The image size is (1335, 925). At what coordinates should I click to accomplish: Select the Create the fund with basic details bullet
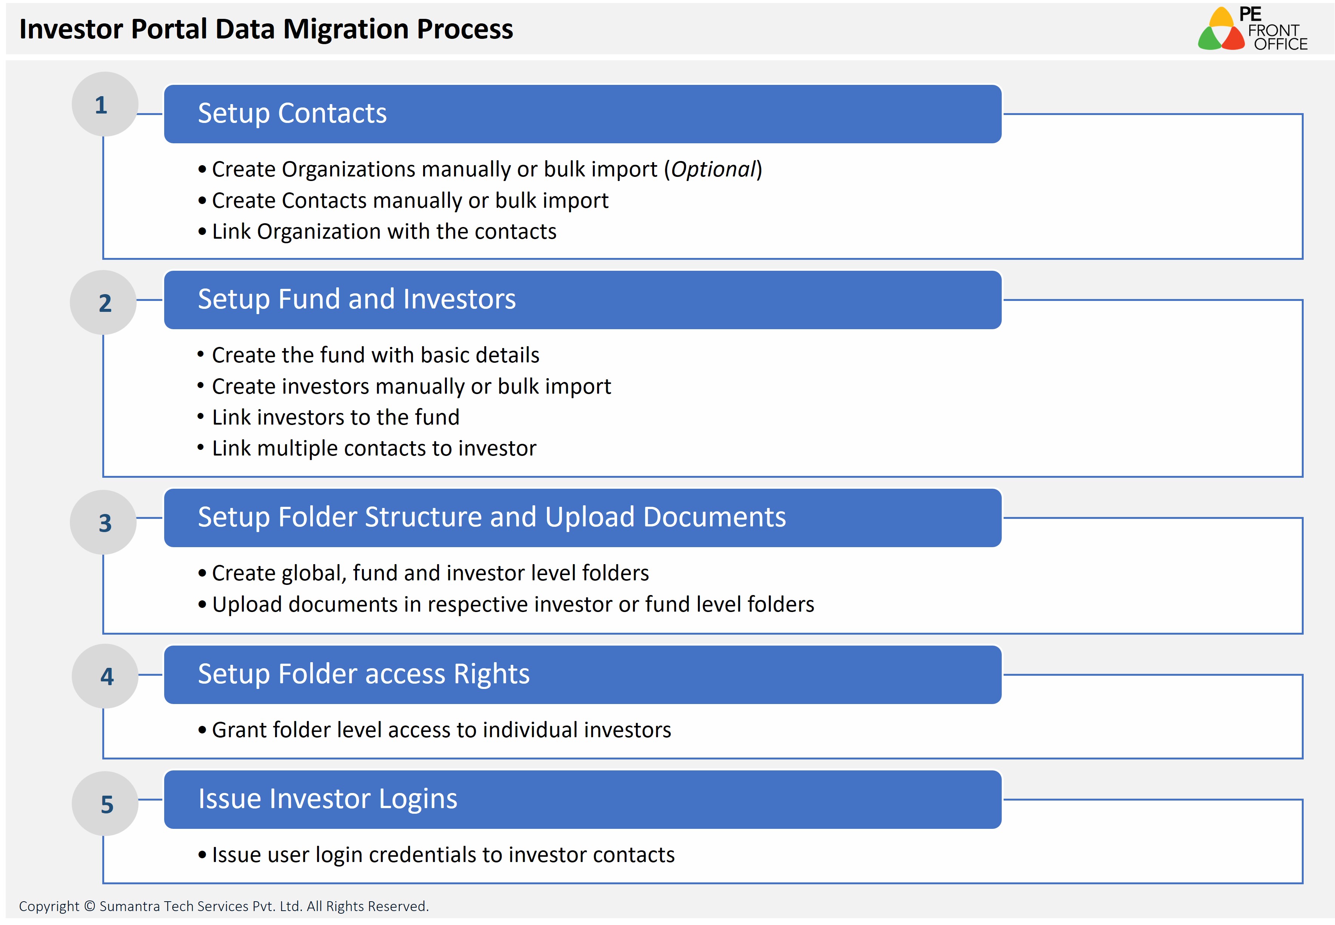pos(375,355)
